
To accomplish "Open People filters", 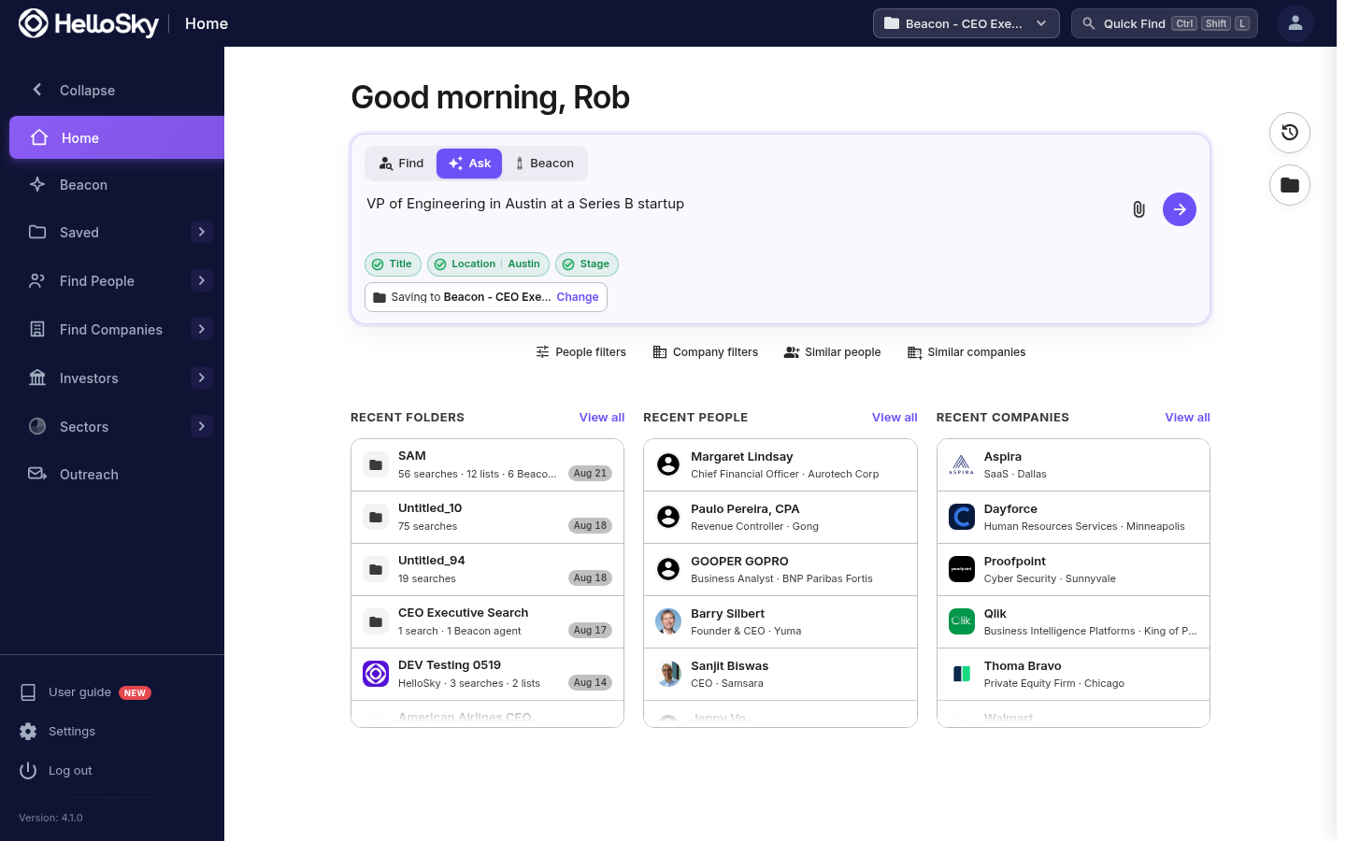I will coord(580,352).
